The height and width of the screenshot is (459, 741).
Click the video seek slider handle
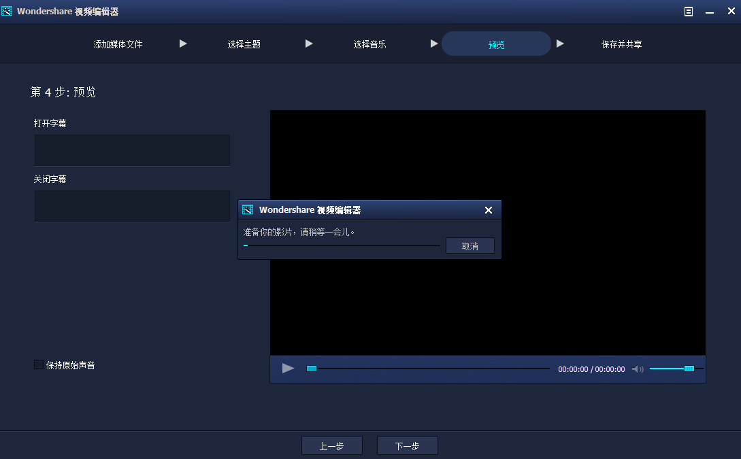pyautogui.click(x=312, y=369)
